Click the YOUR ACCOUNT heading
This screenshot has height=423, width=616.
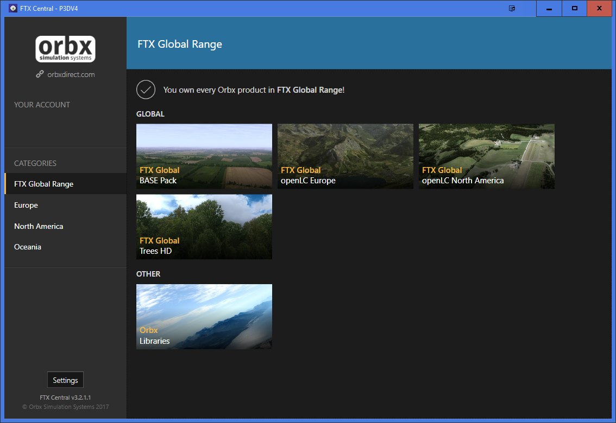42,105
